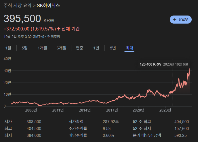Screen dimensions: 198x142
Task: Click the 52-주 최고 label
Action: 142,122
